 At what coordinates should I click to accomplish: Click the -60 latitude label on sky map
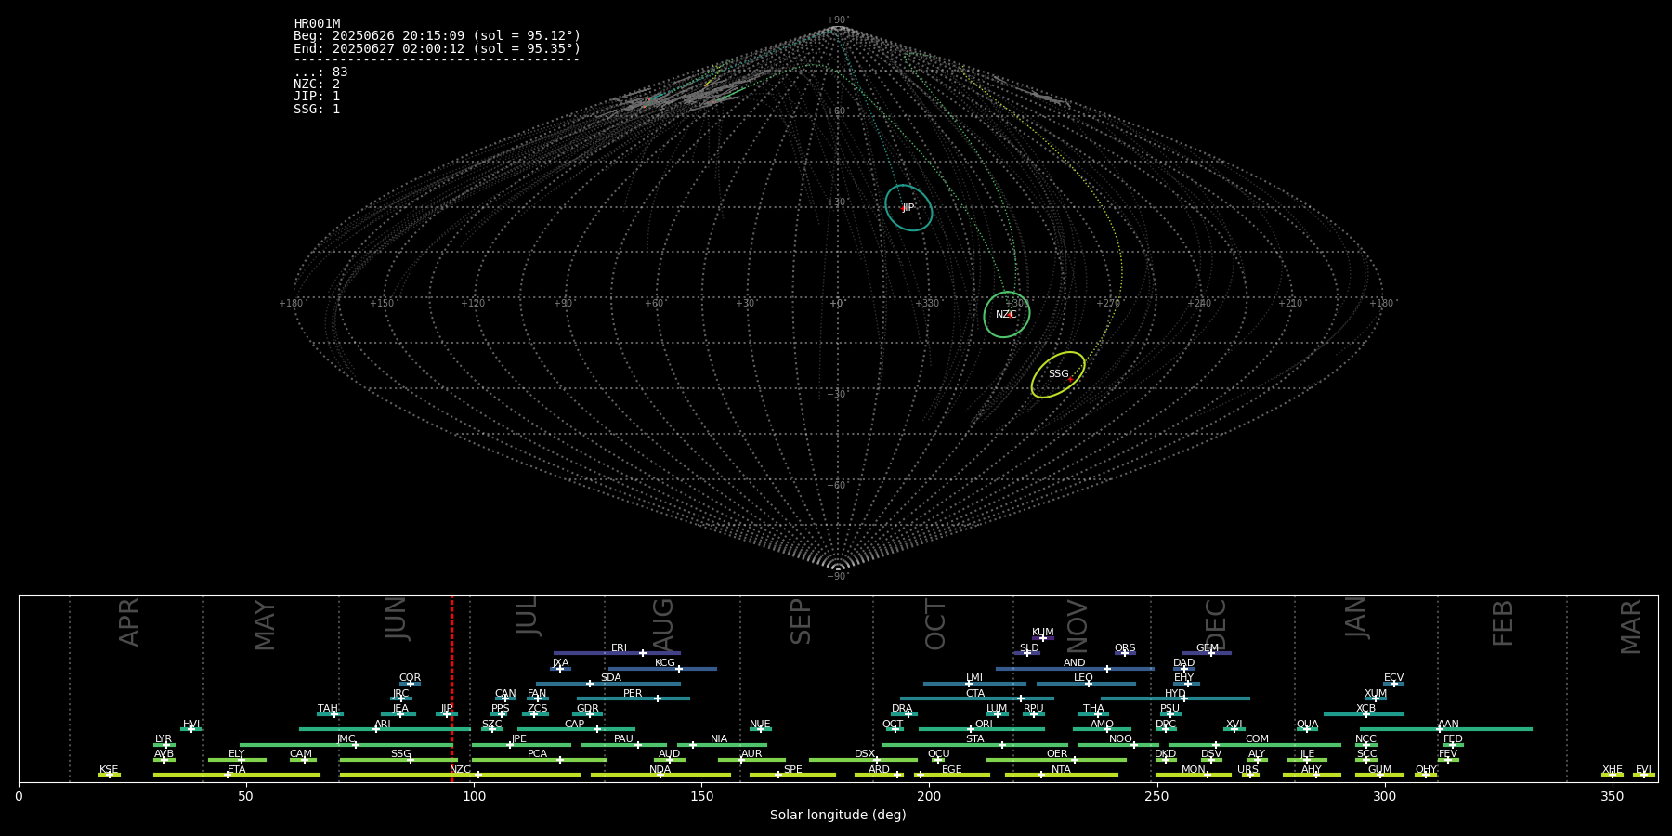837,486
